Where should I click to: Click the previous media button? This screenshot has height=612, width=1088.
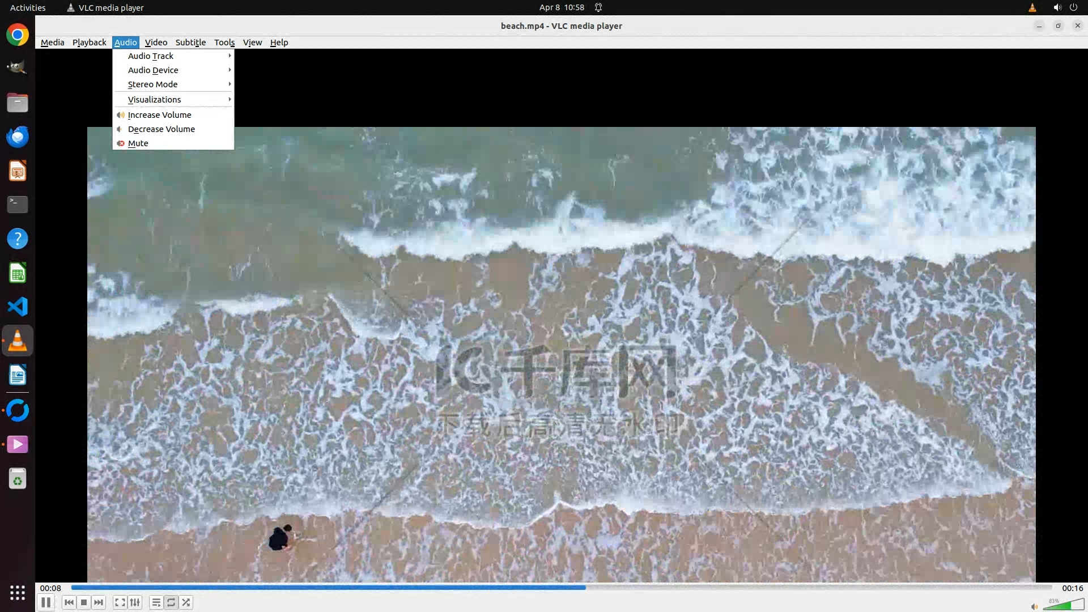pos(69,602)
